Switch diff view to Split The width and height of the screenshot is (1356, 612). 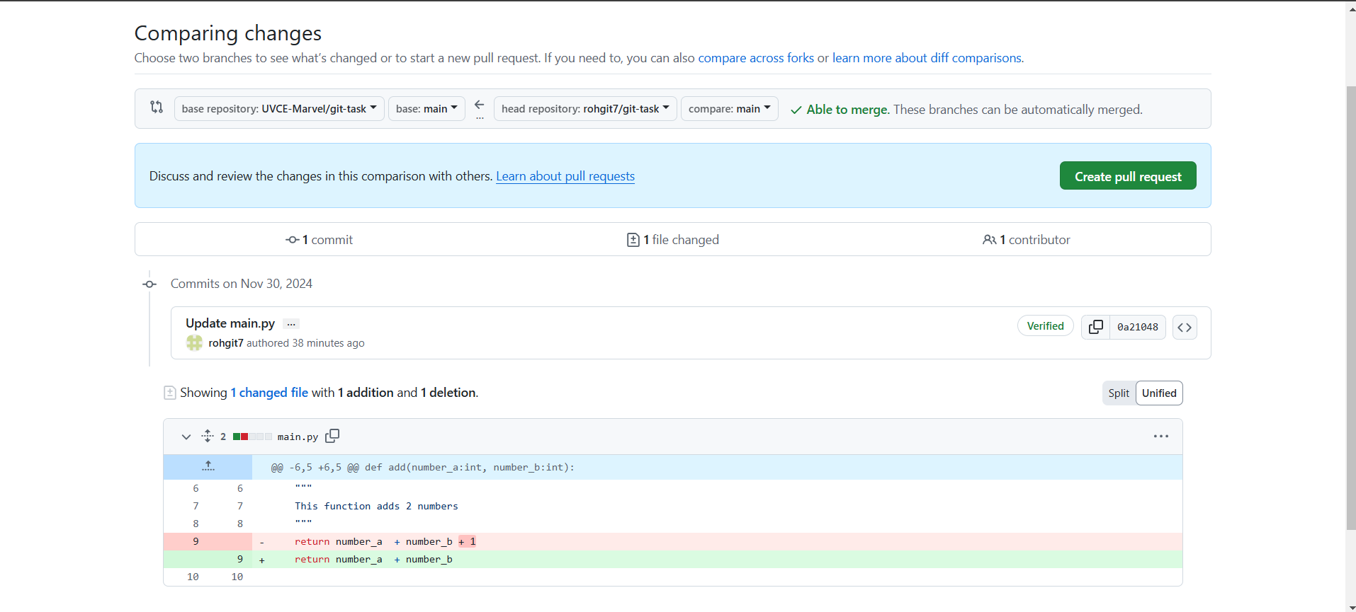point(1119,393)
